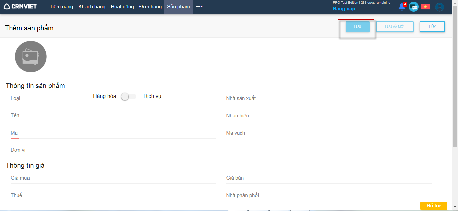The height and width of the screenshot is (211, 458).
Task: Click the LƯU button
Action: [x=357, y=27]
